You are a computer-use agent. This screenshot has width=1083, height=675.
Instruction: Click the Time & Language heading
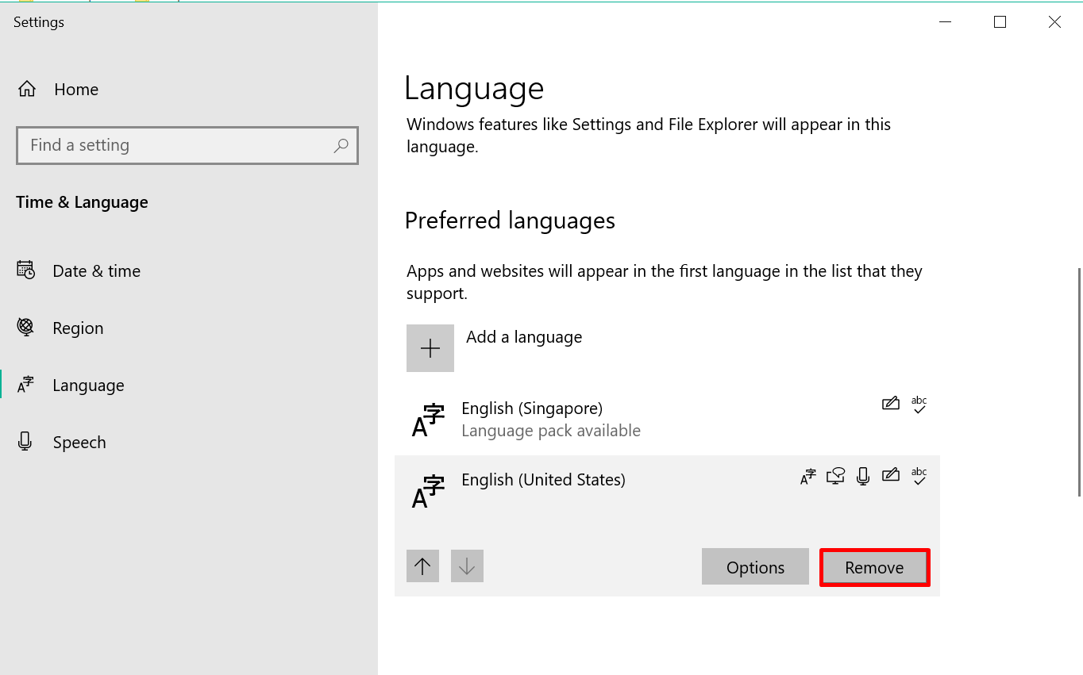82,202
